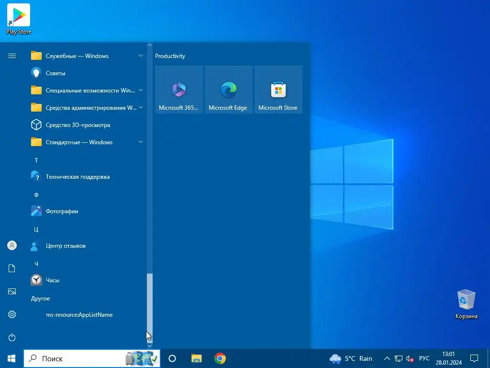
Task: Click the Другое section header
Action: pyautogui.click(x=40, y=299)
